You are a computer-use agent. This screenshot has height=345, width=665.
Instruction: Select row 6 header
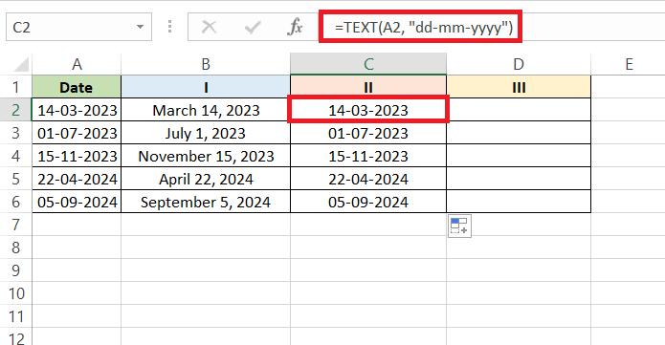point(15,202)
